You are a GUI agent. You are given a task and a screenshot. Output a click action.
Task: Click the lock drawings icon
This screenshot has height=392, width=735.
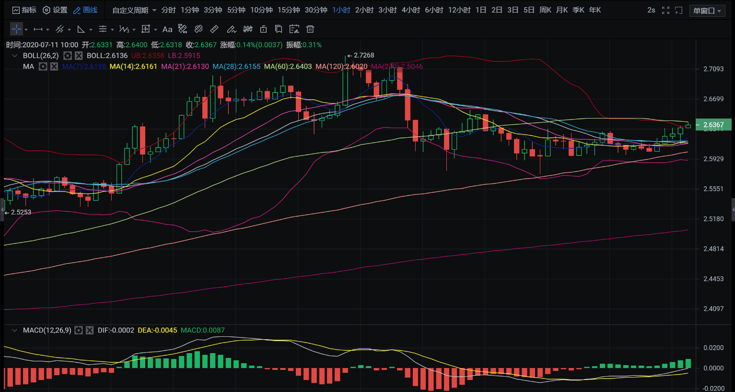click(x=263, y=29)
